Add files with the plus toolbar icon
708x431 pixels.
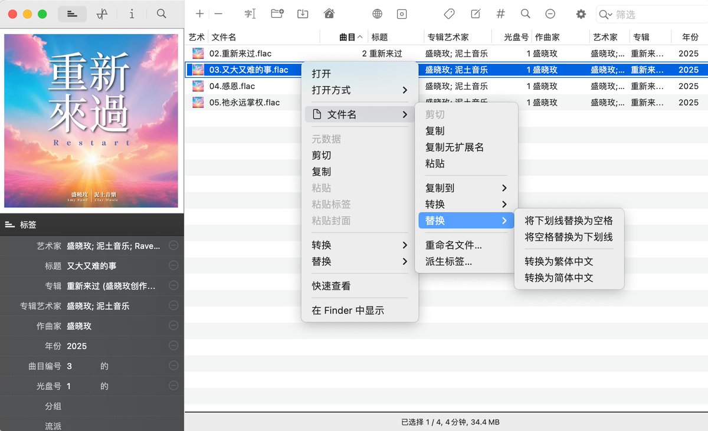coord(200,14)
